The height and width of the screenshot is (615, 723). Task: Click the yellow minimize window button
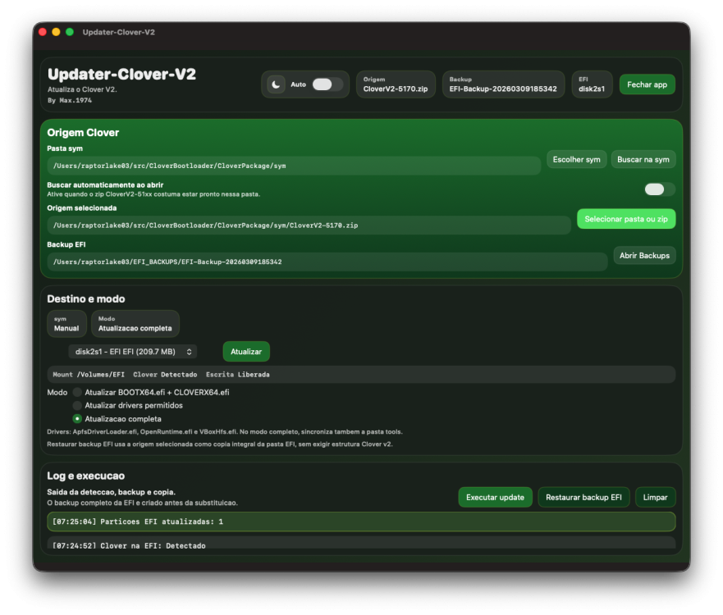[56, 32]
